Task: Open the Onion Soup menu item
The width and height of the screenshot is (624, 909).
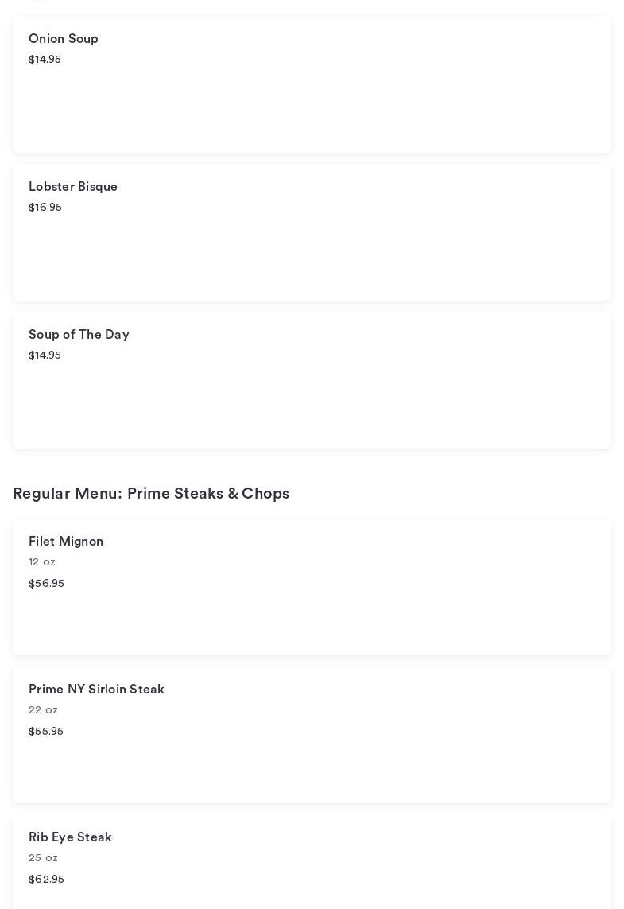Action: [64, 39]
